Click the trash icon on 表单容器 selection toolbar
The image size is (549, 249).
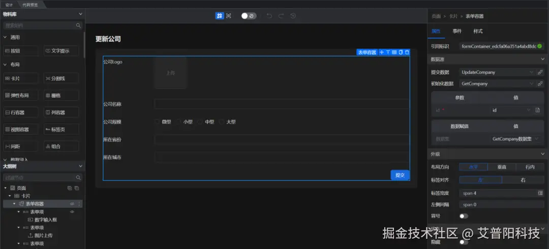point(407,52)
